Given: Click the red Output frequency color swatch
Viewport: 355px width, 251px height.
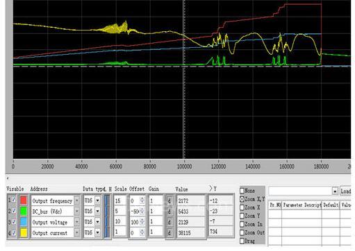Looking at the screenshot, I should point(24,200).
